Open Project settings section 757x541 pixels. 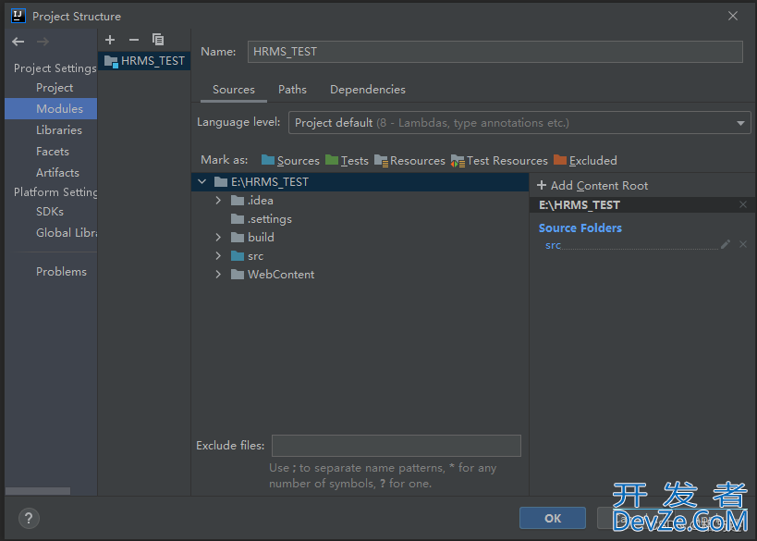click(55, 88)
